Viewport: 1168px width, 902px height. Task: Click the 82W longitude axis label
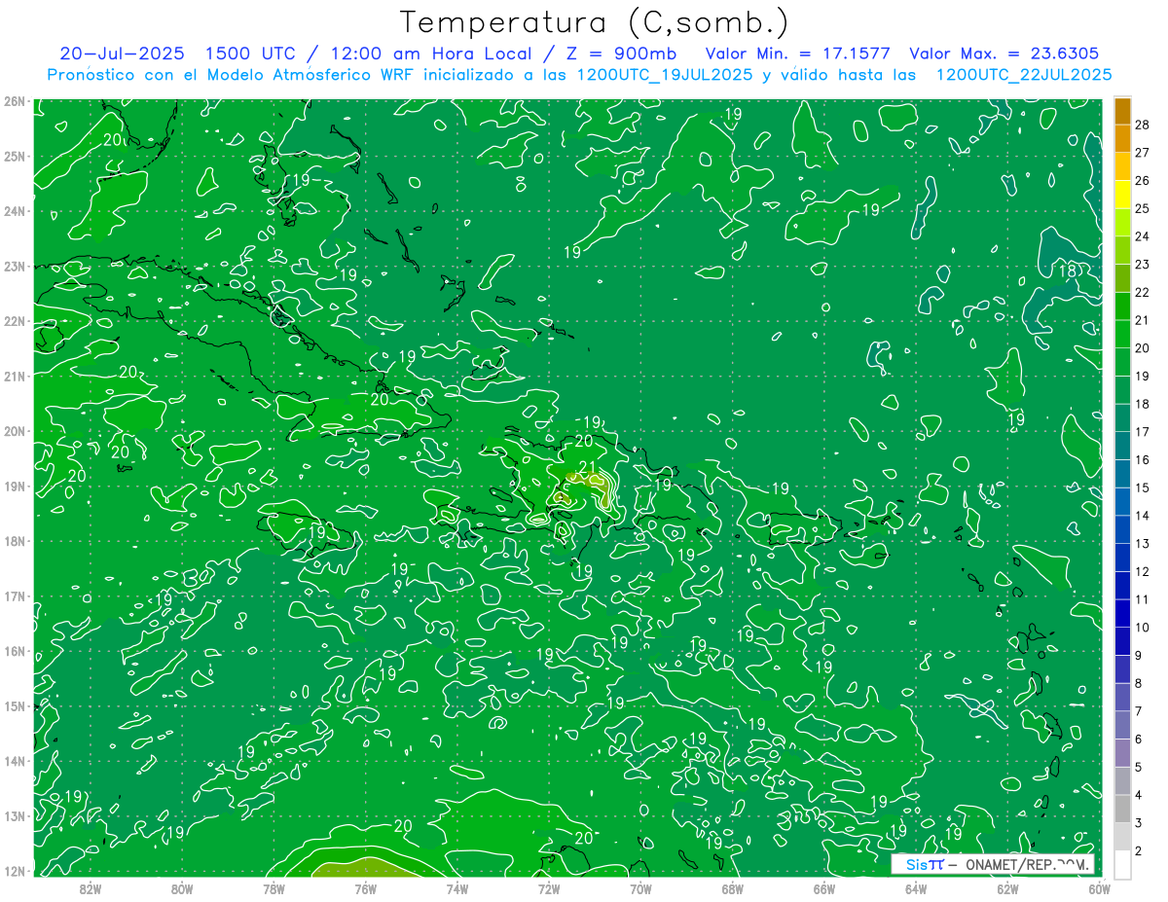tap(91, 888)
